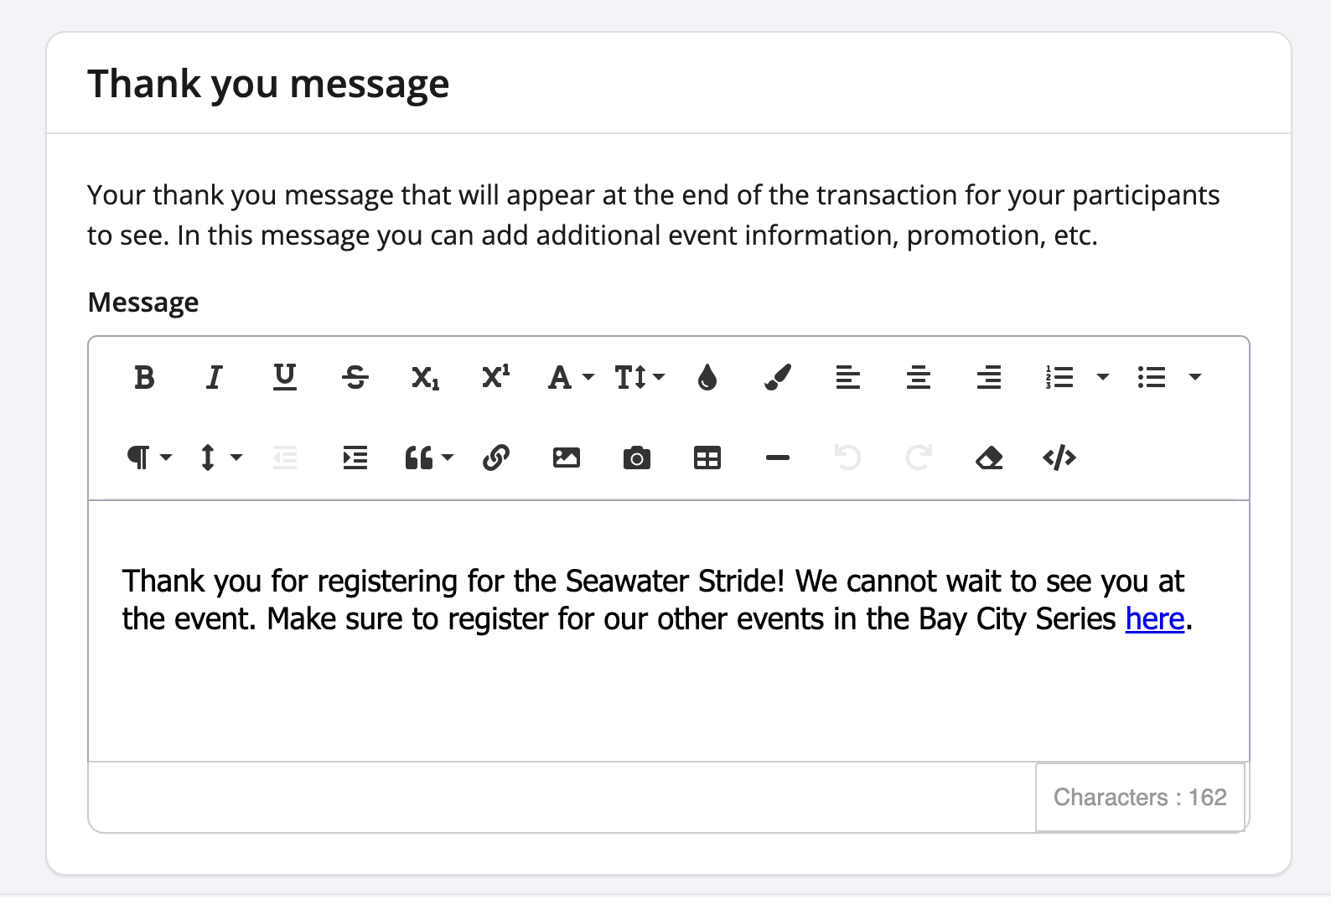Click the subscript icon
The image size is (1331, 910).
point(426,378)
